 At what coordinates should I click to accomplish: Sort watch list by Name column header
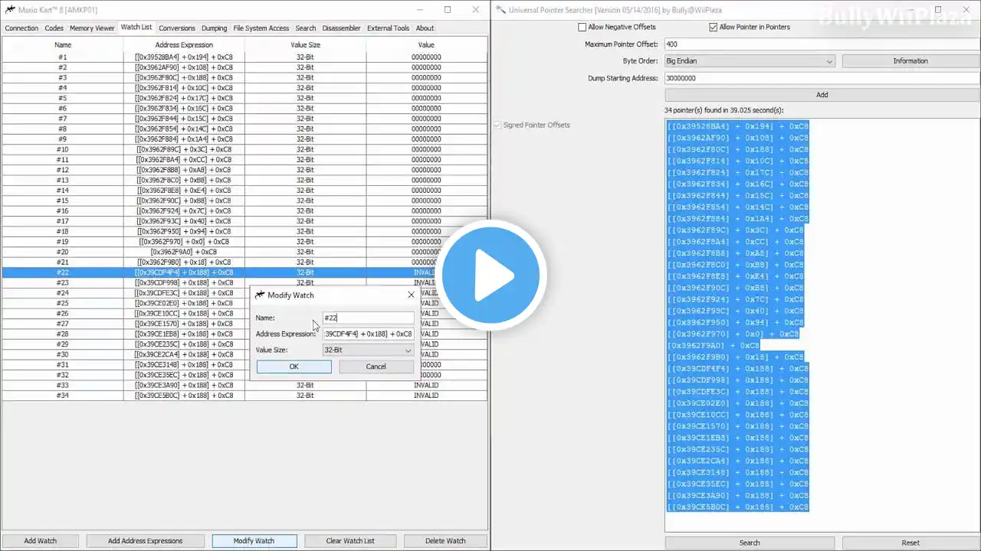pos(63,45)
